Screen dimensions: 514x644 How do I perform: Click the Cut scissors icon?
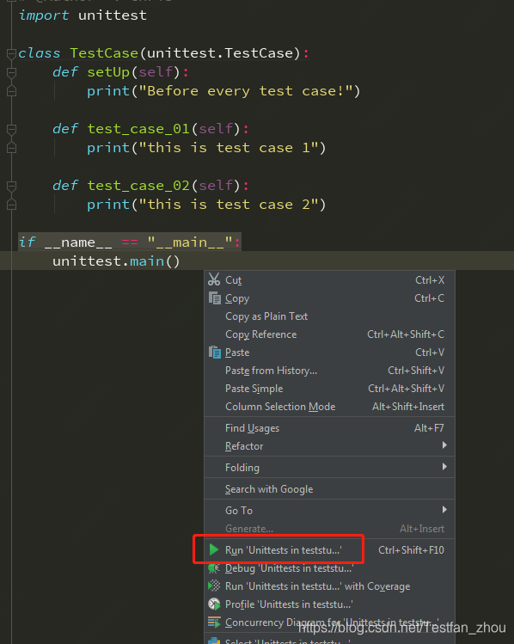click(214, 279)
